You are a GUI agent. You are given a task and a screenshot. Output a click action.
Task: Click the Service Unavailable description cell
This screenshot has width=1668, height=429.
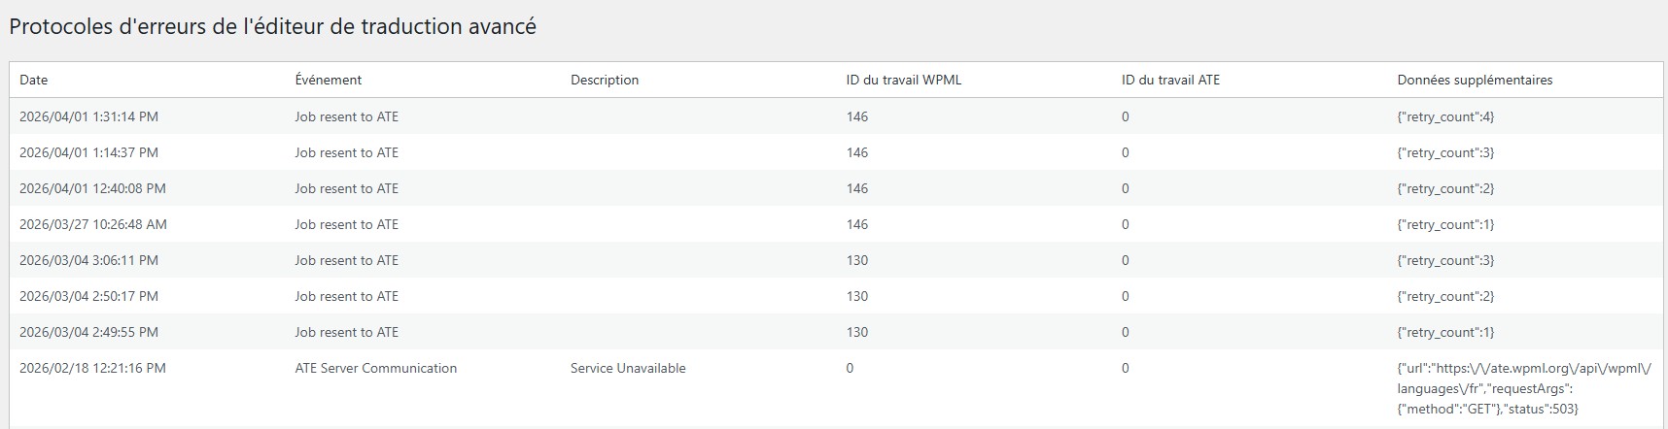pos(628,368)
